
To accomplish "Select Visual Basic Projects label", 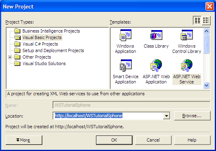I will [42, 37].
